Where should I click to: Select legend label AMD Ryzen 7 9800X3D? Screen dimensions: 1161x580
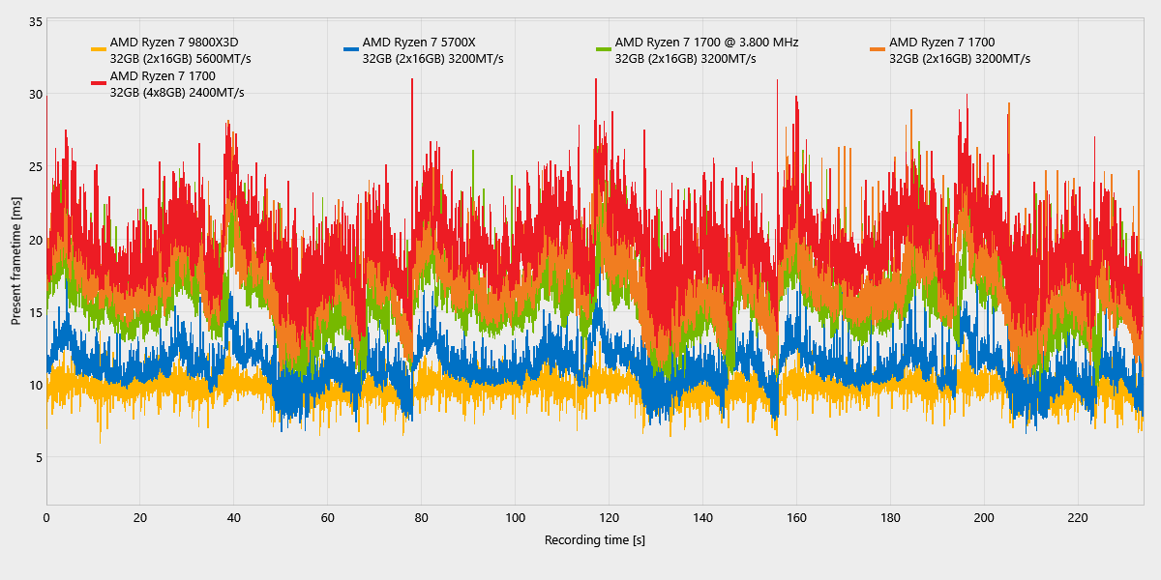[x=174, y=43]
